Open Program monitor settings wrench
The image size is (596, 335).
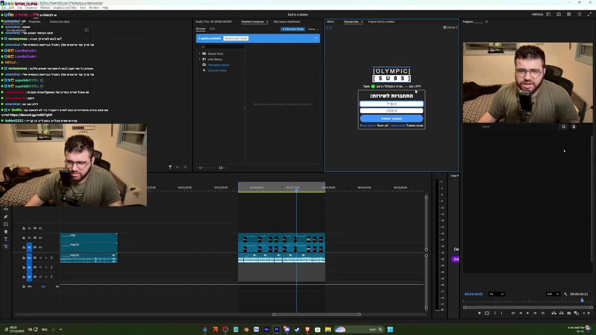click(565, 294)
